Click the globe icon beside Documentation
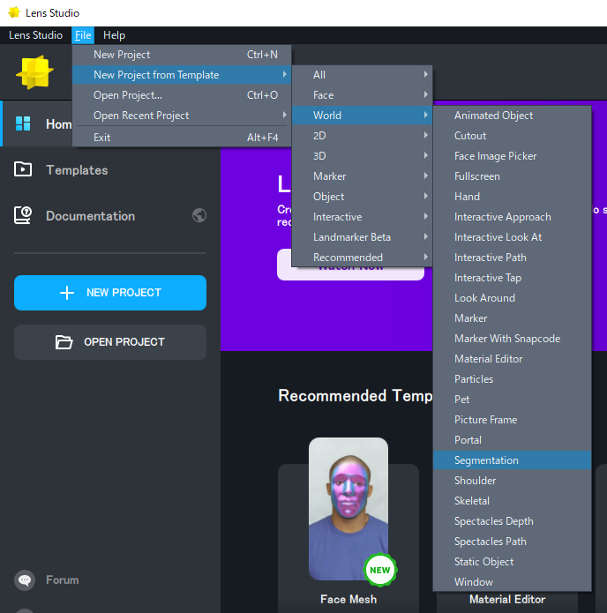The height and width of the screenshot is (613, 607). click(199, 215)
